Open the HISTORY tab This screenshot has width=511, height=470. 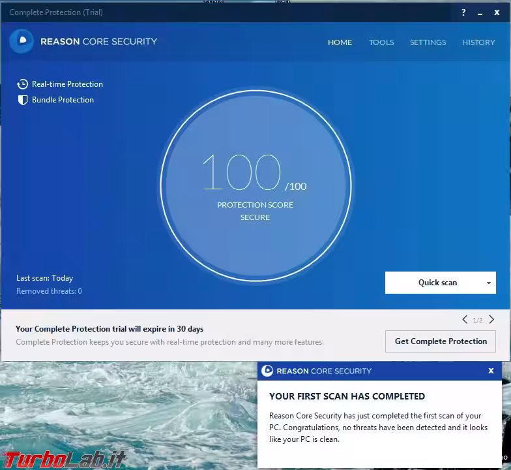coord(478,42)
